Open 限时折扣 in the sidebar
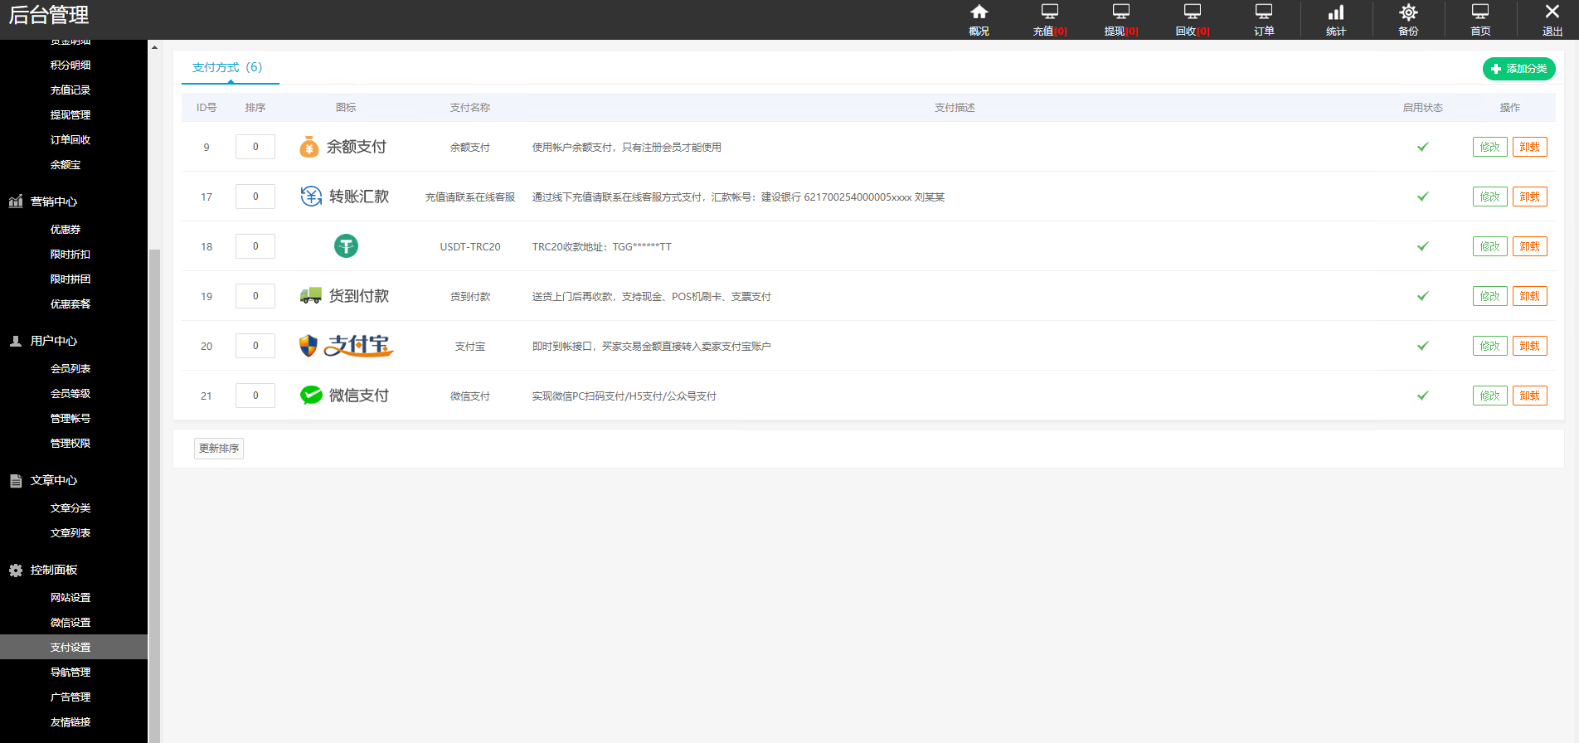Viewport: 1579px width, 743px height. [x=70, y=254]
